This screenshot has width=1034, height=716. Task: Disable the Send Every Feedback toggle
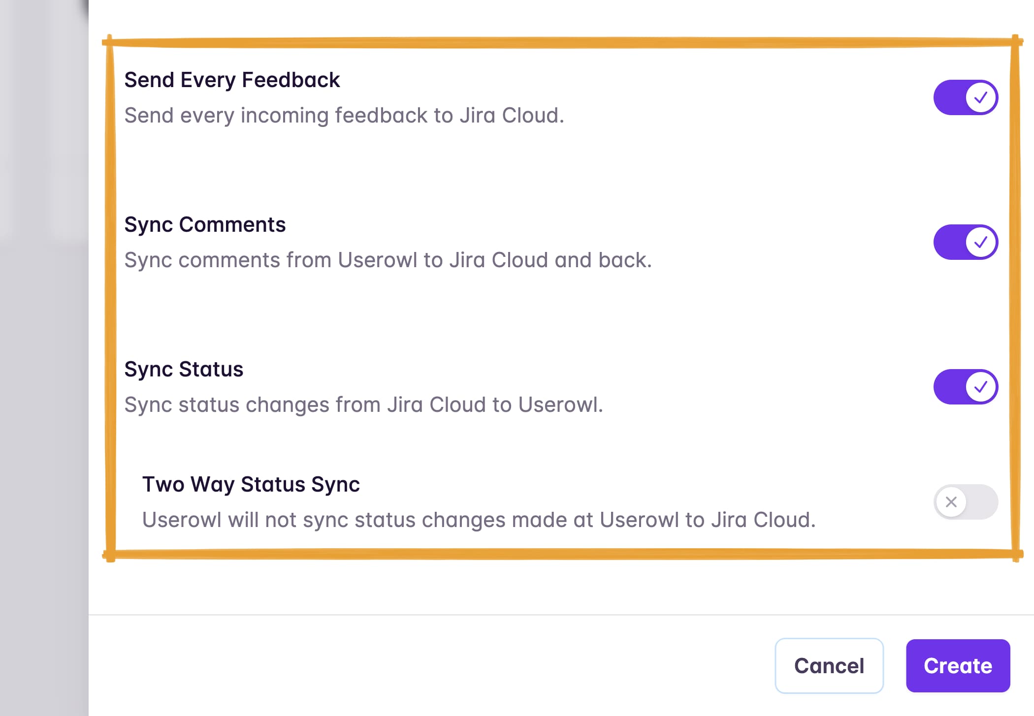[x=965, y=97]
